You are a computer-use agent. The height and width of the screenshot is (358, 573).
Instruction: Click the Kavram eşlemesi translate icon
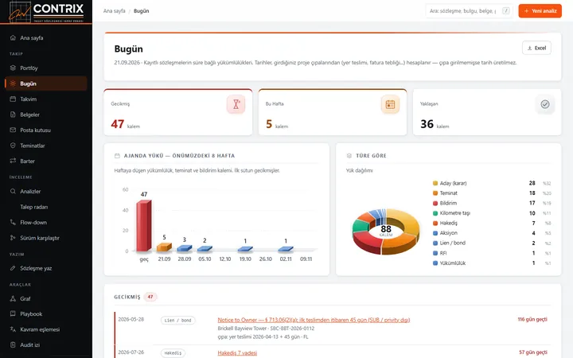[x=13, y=329]
